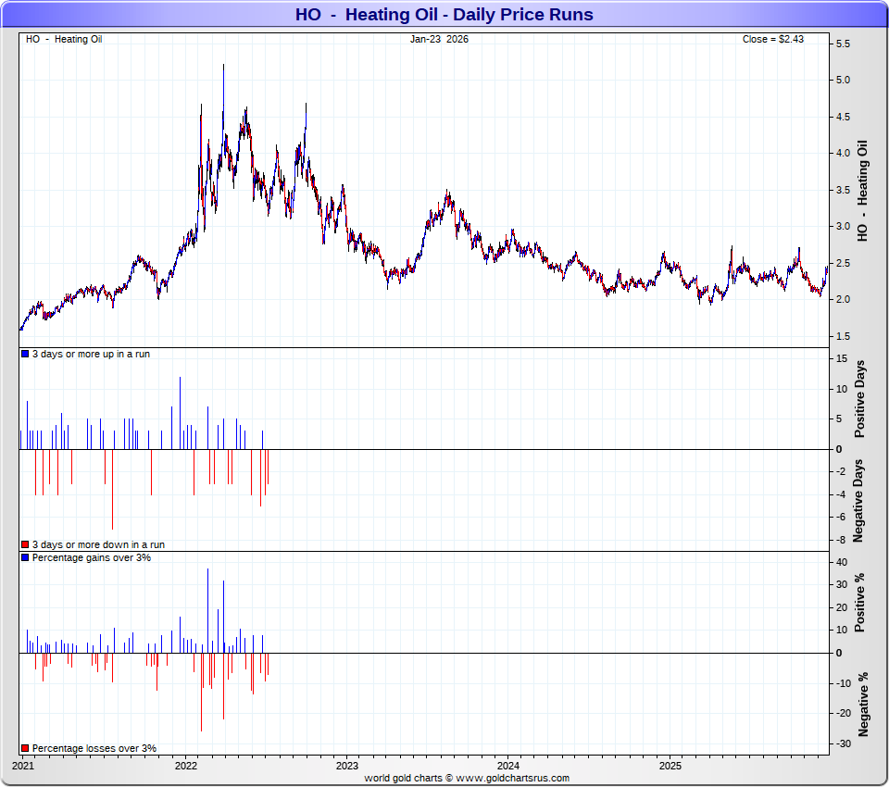Click the -8 value on the Negative Days axis
The image size is (889, 787).
point(841,539)
